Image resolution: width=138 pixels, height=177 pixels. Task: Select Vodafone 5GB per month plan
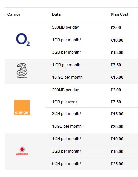[x=67, y=164]
